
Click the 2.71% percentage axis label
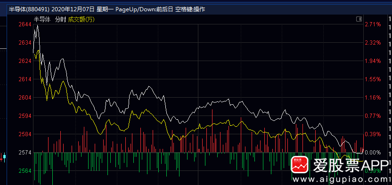pos(373,24)
